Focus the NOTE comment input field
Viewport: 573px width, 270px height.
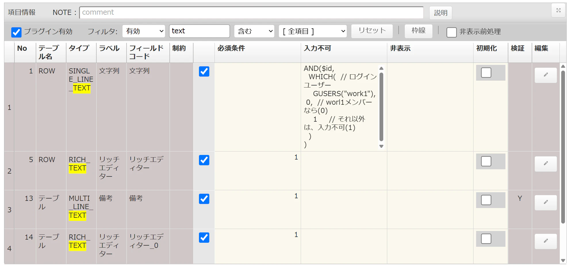click(x=251, y=12)
